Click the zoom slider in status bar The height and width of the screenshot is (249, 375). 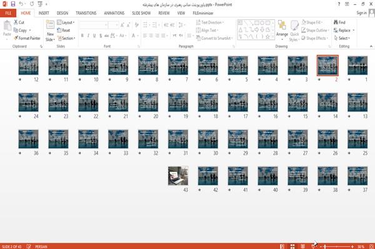tap(336, 247)
